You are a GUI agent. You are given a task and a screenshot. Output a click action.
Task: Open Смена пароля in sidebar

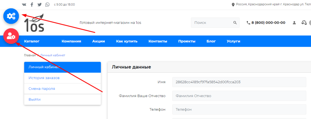(x=62, y=89)
